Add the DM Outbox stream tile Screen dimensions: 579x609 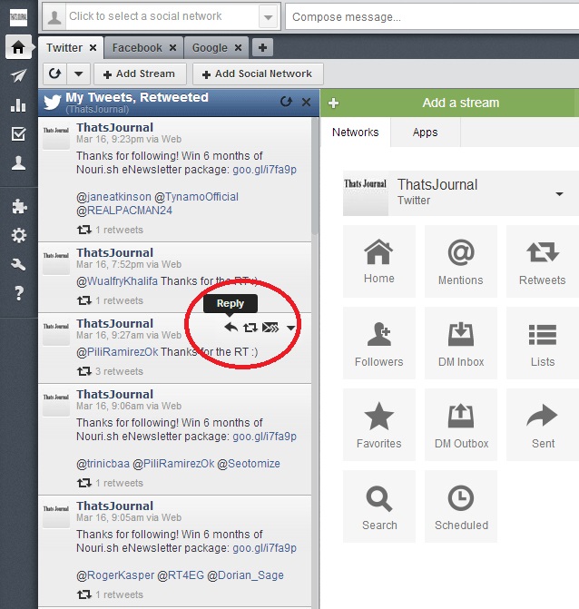pos(461,425)
